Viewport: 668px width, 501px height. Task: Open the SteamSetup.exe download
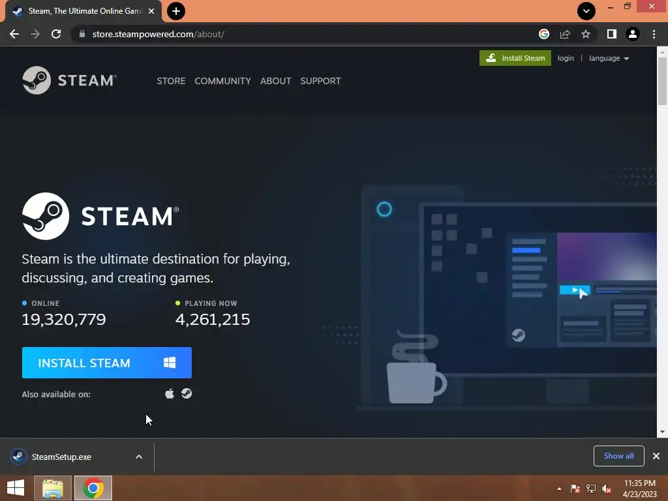tap(61, 457)
